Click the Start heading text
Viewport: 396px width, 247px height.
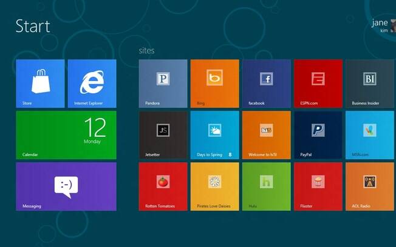pos(33,26)
